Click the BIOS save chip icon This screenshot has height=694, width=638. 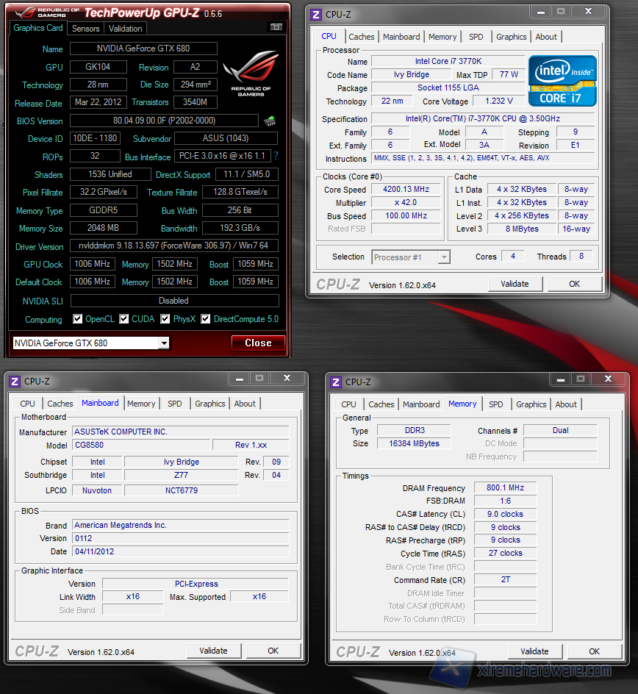[270, 121]
